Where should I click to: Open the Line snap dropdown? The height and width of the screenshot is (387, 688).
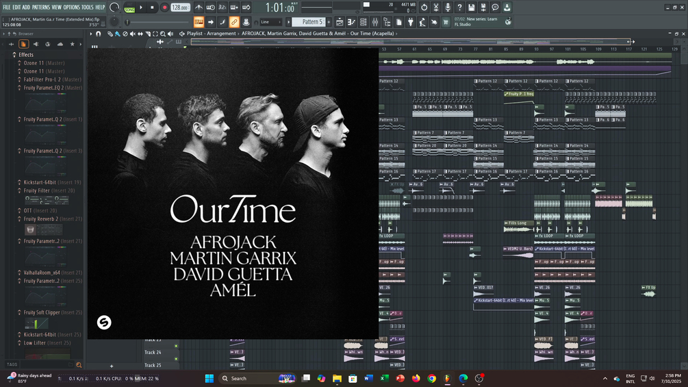(x=270, y=22)
